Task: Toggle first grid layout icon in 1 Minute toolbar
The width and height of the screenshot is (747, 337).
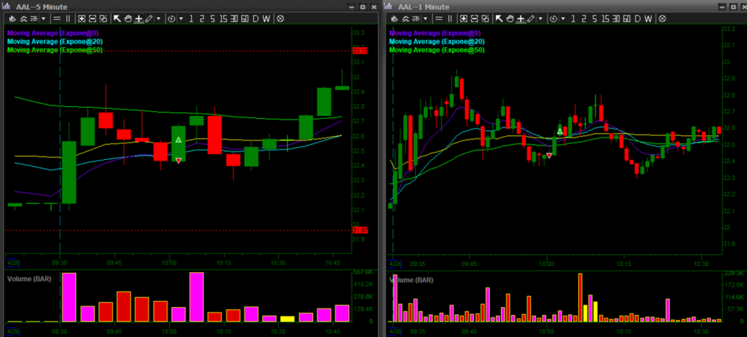Action: pos(464,18)
